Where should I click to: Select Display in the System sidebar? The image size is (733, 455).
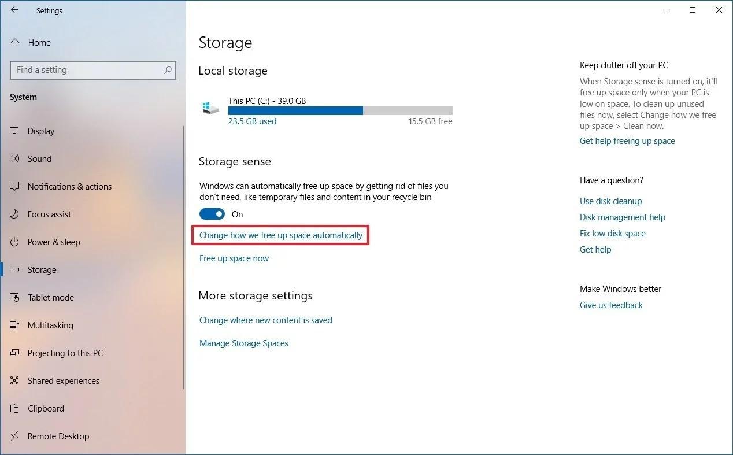point(40,131)
